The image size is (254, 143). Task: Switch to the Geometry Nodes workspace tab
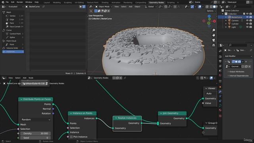tap(156, 2)
